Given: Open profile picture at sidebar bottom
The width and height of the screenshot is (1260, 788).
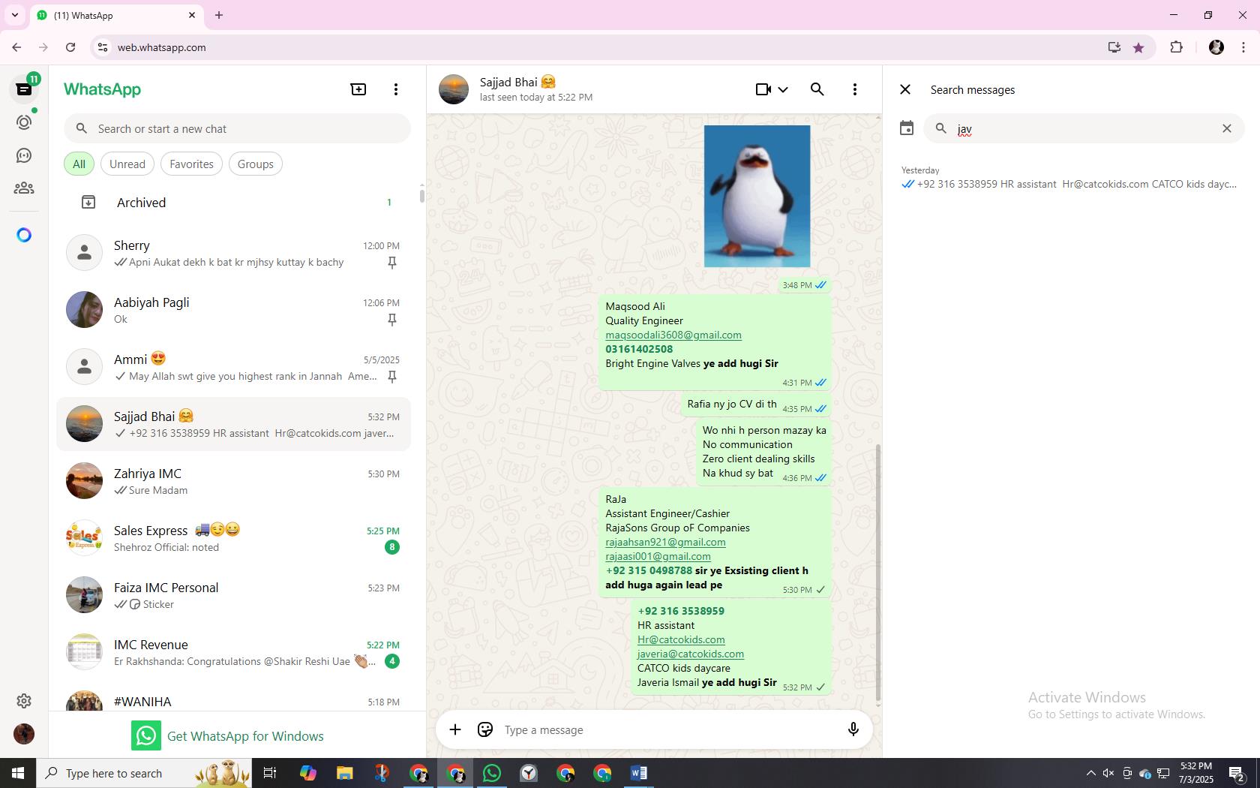Looking at the screenshot, I should [24, 734].
